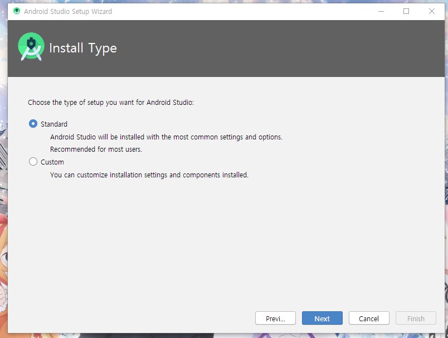
Task: Click 'Choose the type of setup' prompt text
Action: tap(111, 103)
